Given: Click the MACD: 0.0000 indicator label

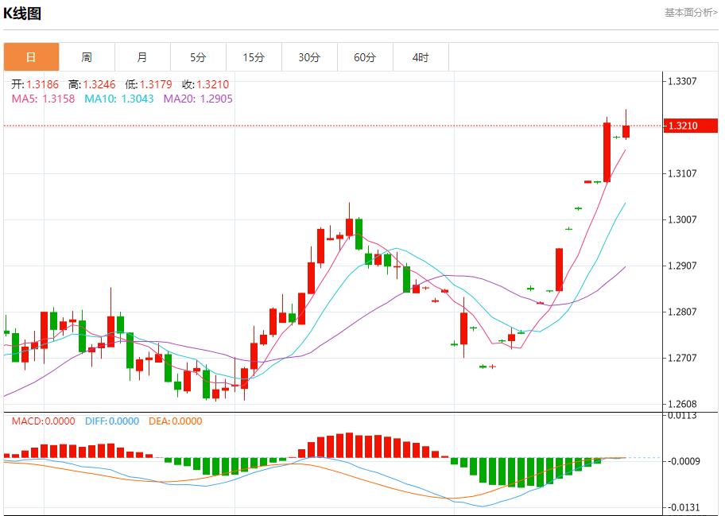Looking at the screenshot, I should pos(43,421).
